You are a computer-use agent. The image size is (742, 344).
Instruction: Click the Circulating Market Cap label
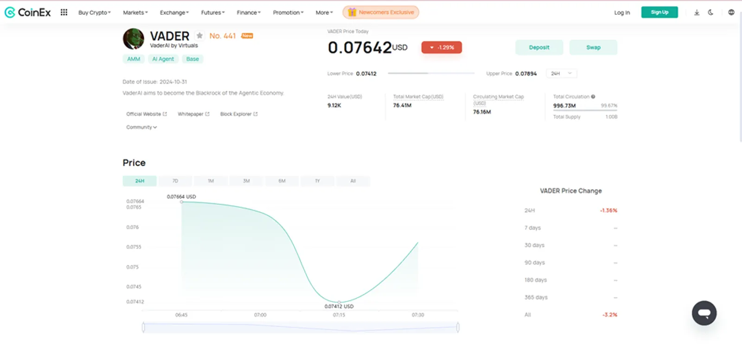point(499,100)
